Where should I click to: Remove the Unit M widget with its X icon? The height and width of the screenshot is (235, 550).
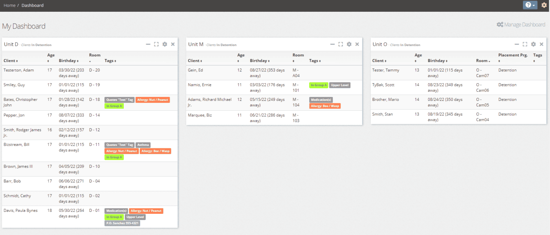[357, 44]
